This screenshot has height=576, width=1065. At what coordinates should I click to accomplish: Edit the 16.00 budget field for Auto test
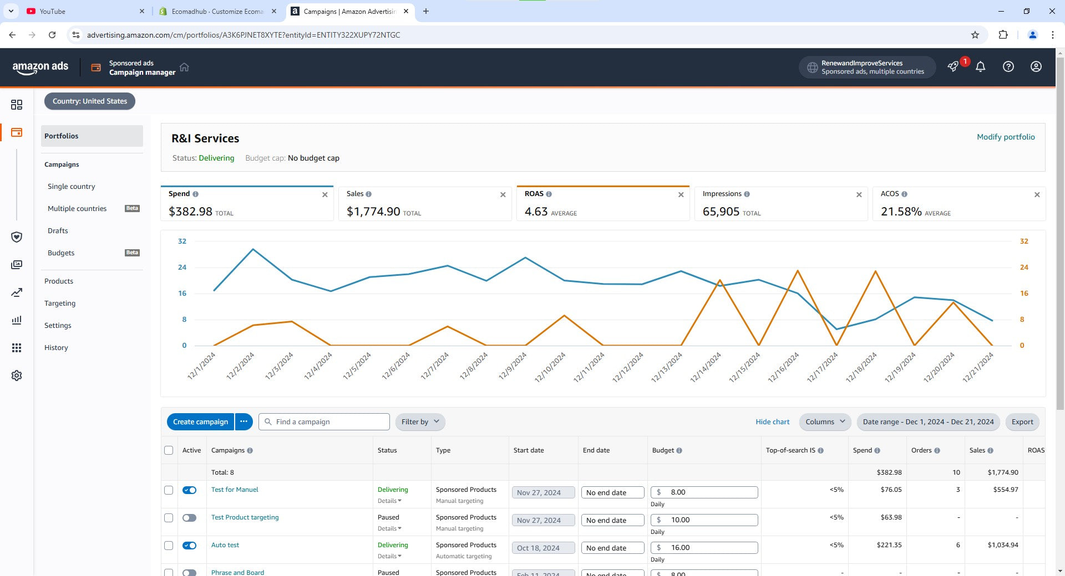click(704, 548)
